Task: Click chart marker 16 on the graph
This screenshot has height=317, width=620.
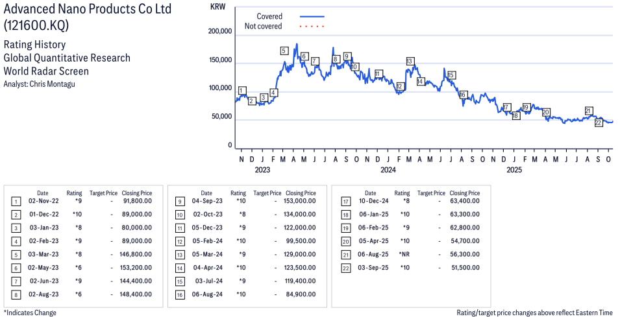Action: point(463,95)
